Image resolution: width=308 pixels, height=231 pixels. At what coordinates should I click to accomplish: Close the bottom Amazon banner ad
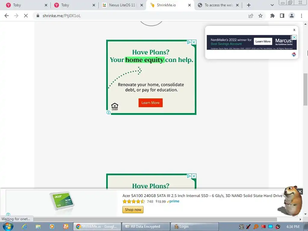[x=300, y=192]
